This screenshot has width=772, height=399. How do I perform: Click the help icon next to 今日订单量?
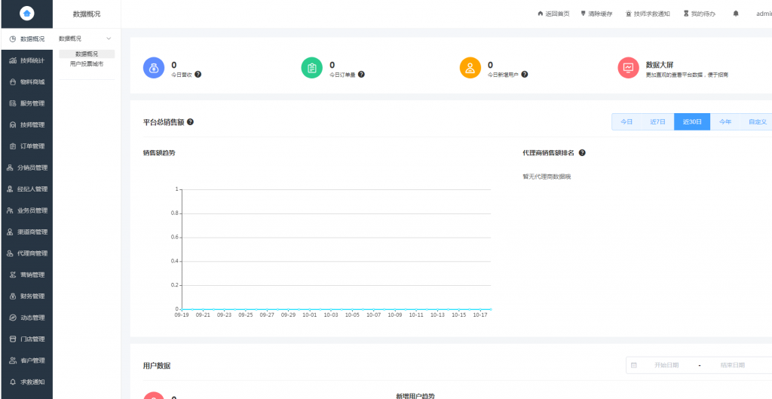point(361,75)
